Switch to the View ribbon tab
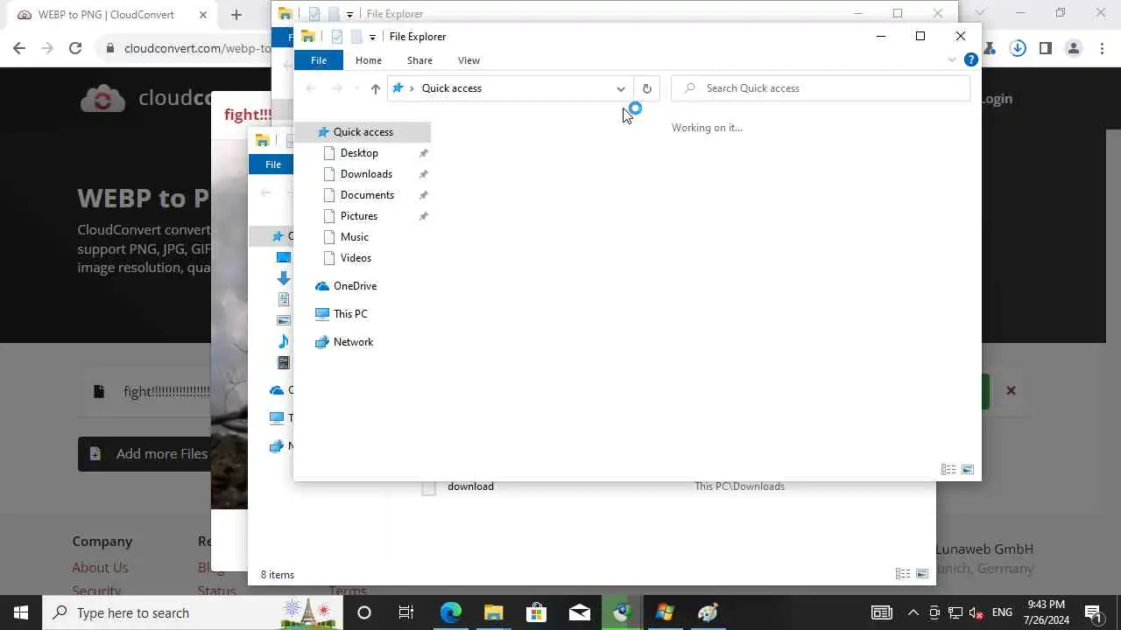 (x=469, y=60)
